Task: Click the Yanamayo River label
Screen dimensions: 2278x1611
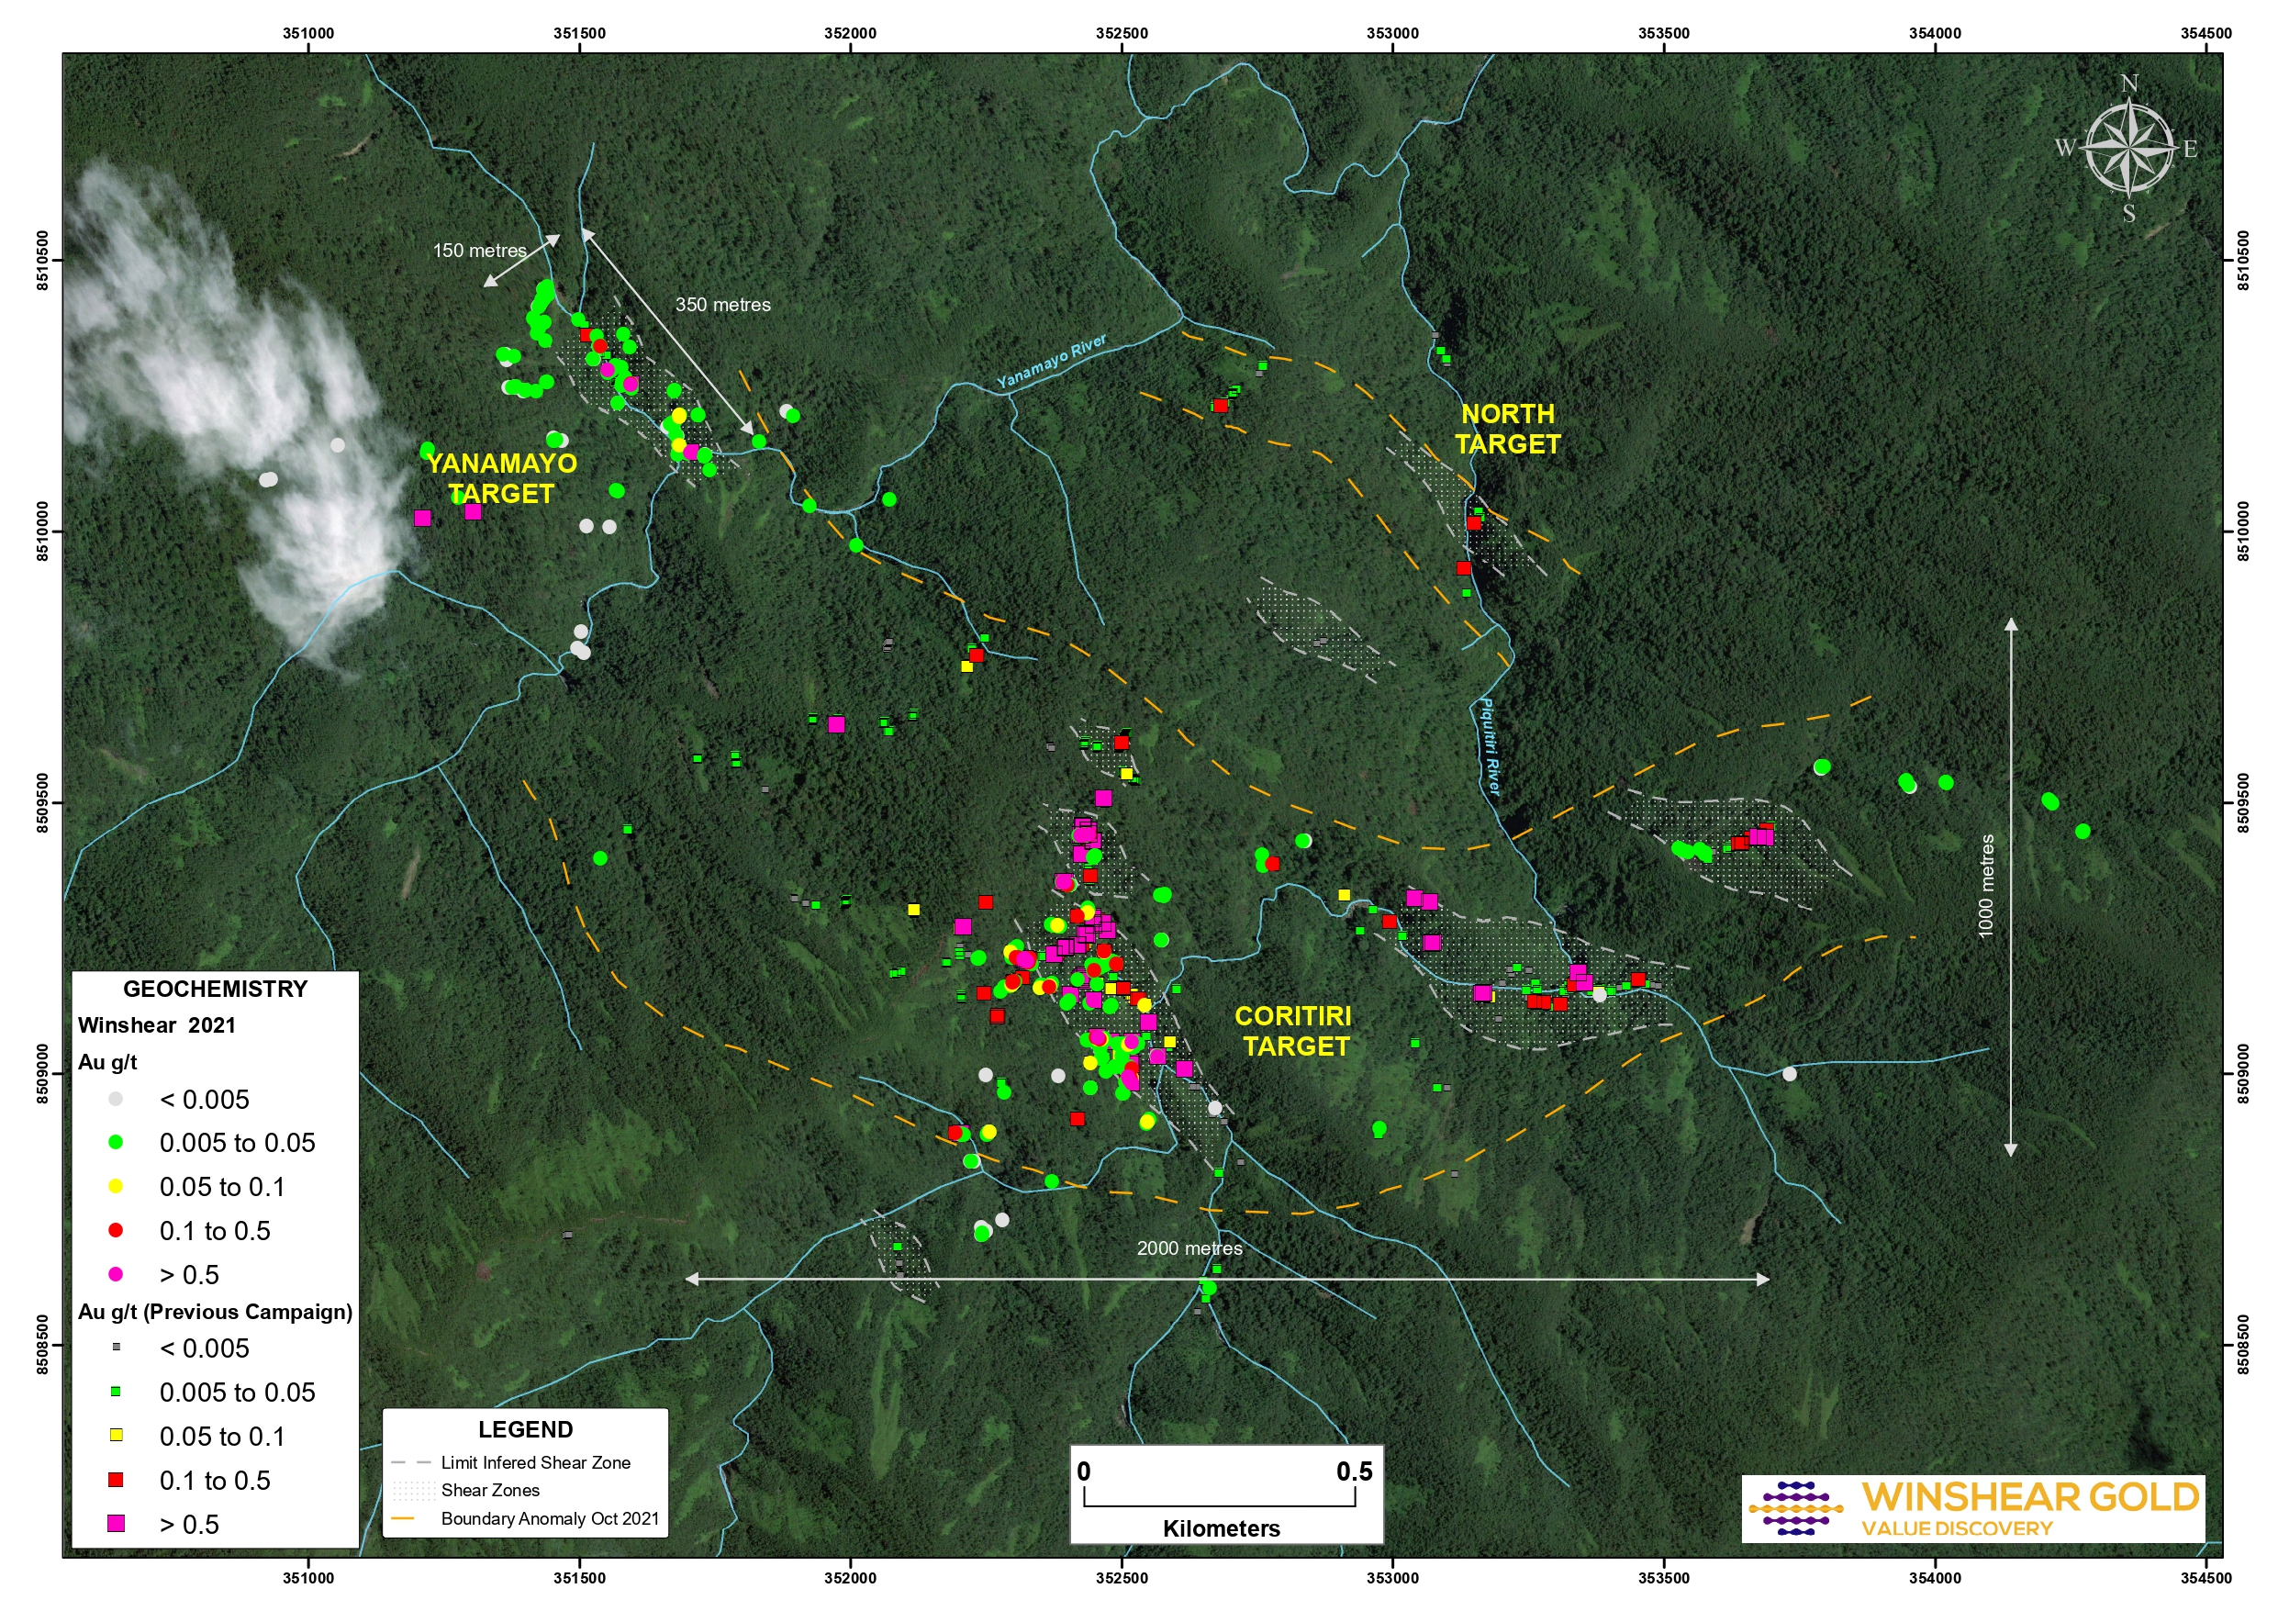Action: pyautogui.click(x=1051, y=363)
